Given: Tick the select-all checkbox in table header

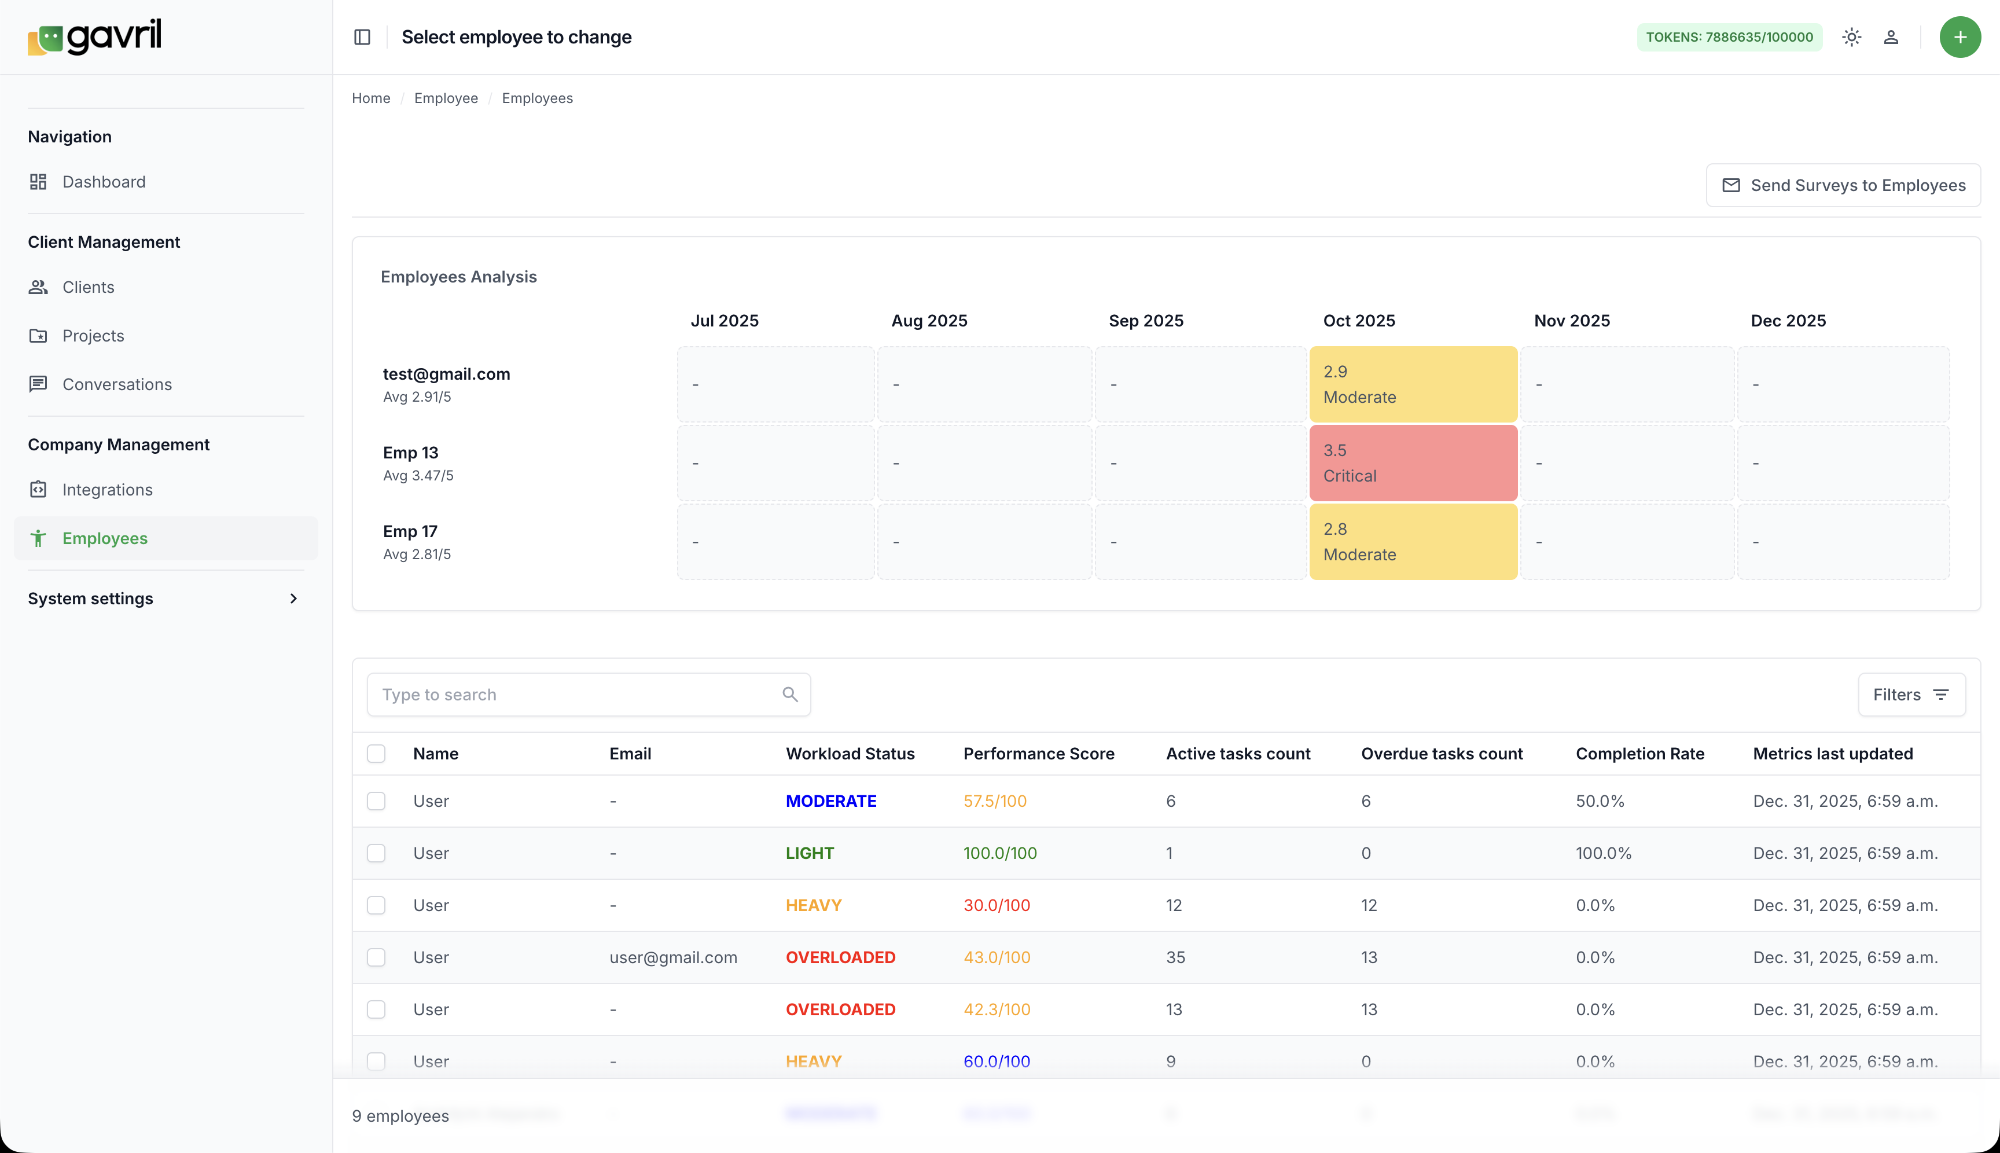Looking at the screenshot, I should (x=376, y=754).
